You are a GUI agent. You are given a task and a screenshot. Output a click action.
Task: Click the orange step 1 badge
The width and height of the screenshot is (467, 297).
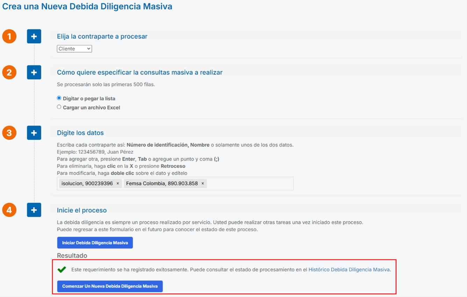coord(9,36)
